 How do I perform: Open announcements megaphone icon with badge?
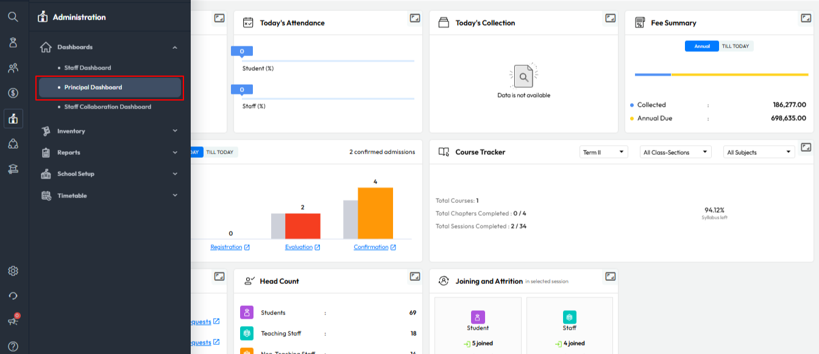click(x=13, y=320)
